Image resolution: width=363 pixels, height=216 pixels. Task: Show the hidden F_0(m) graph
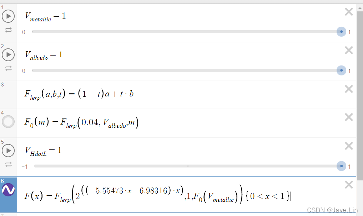(x=8, y=122)
